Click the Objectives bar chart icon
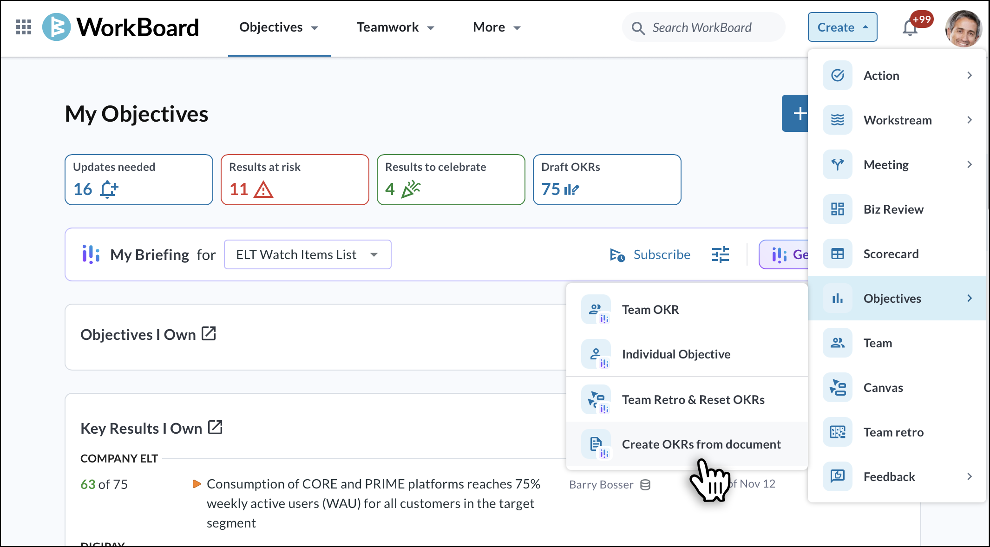This screenshot has height=547, width=990. click(838, 298)
